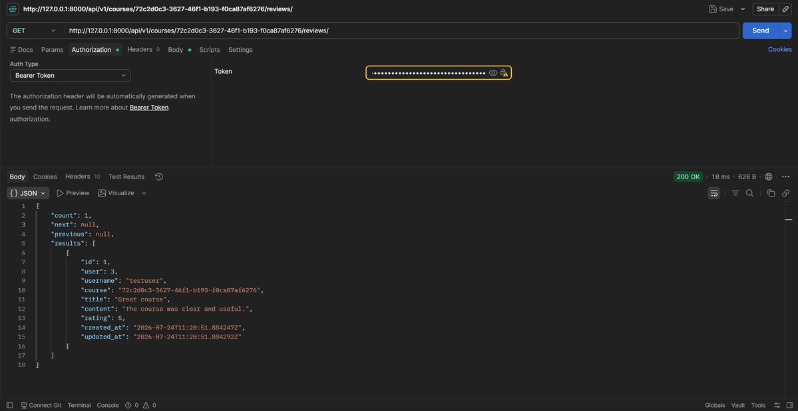Open Tools from the status bar
This screenshot has width=798, height=411.
758,405
